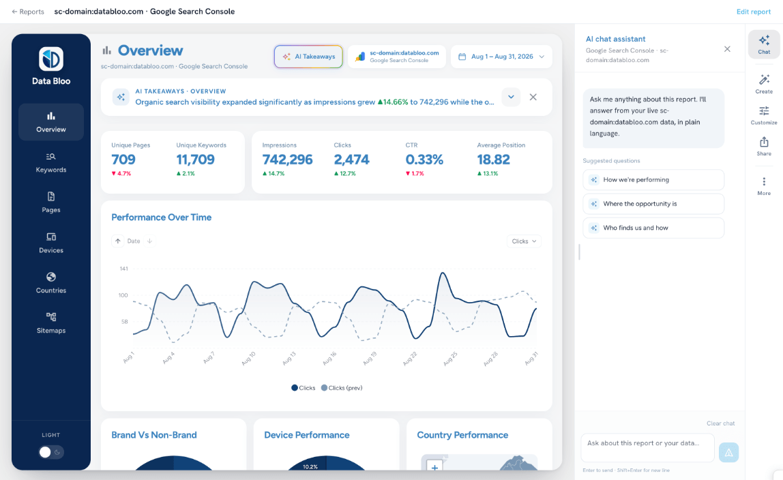Click the Google Search Console logo icon
The image size is (783, 480).
pos(359,57)
